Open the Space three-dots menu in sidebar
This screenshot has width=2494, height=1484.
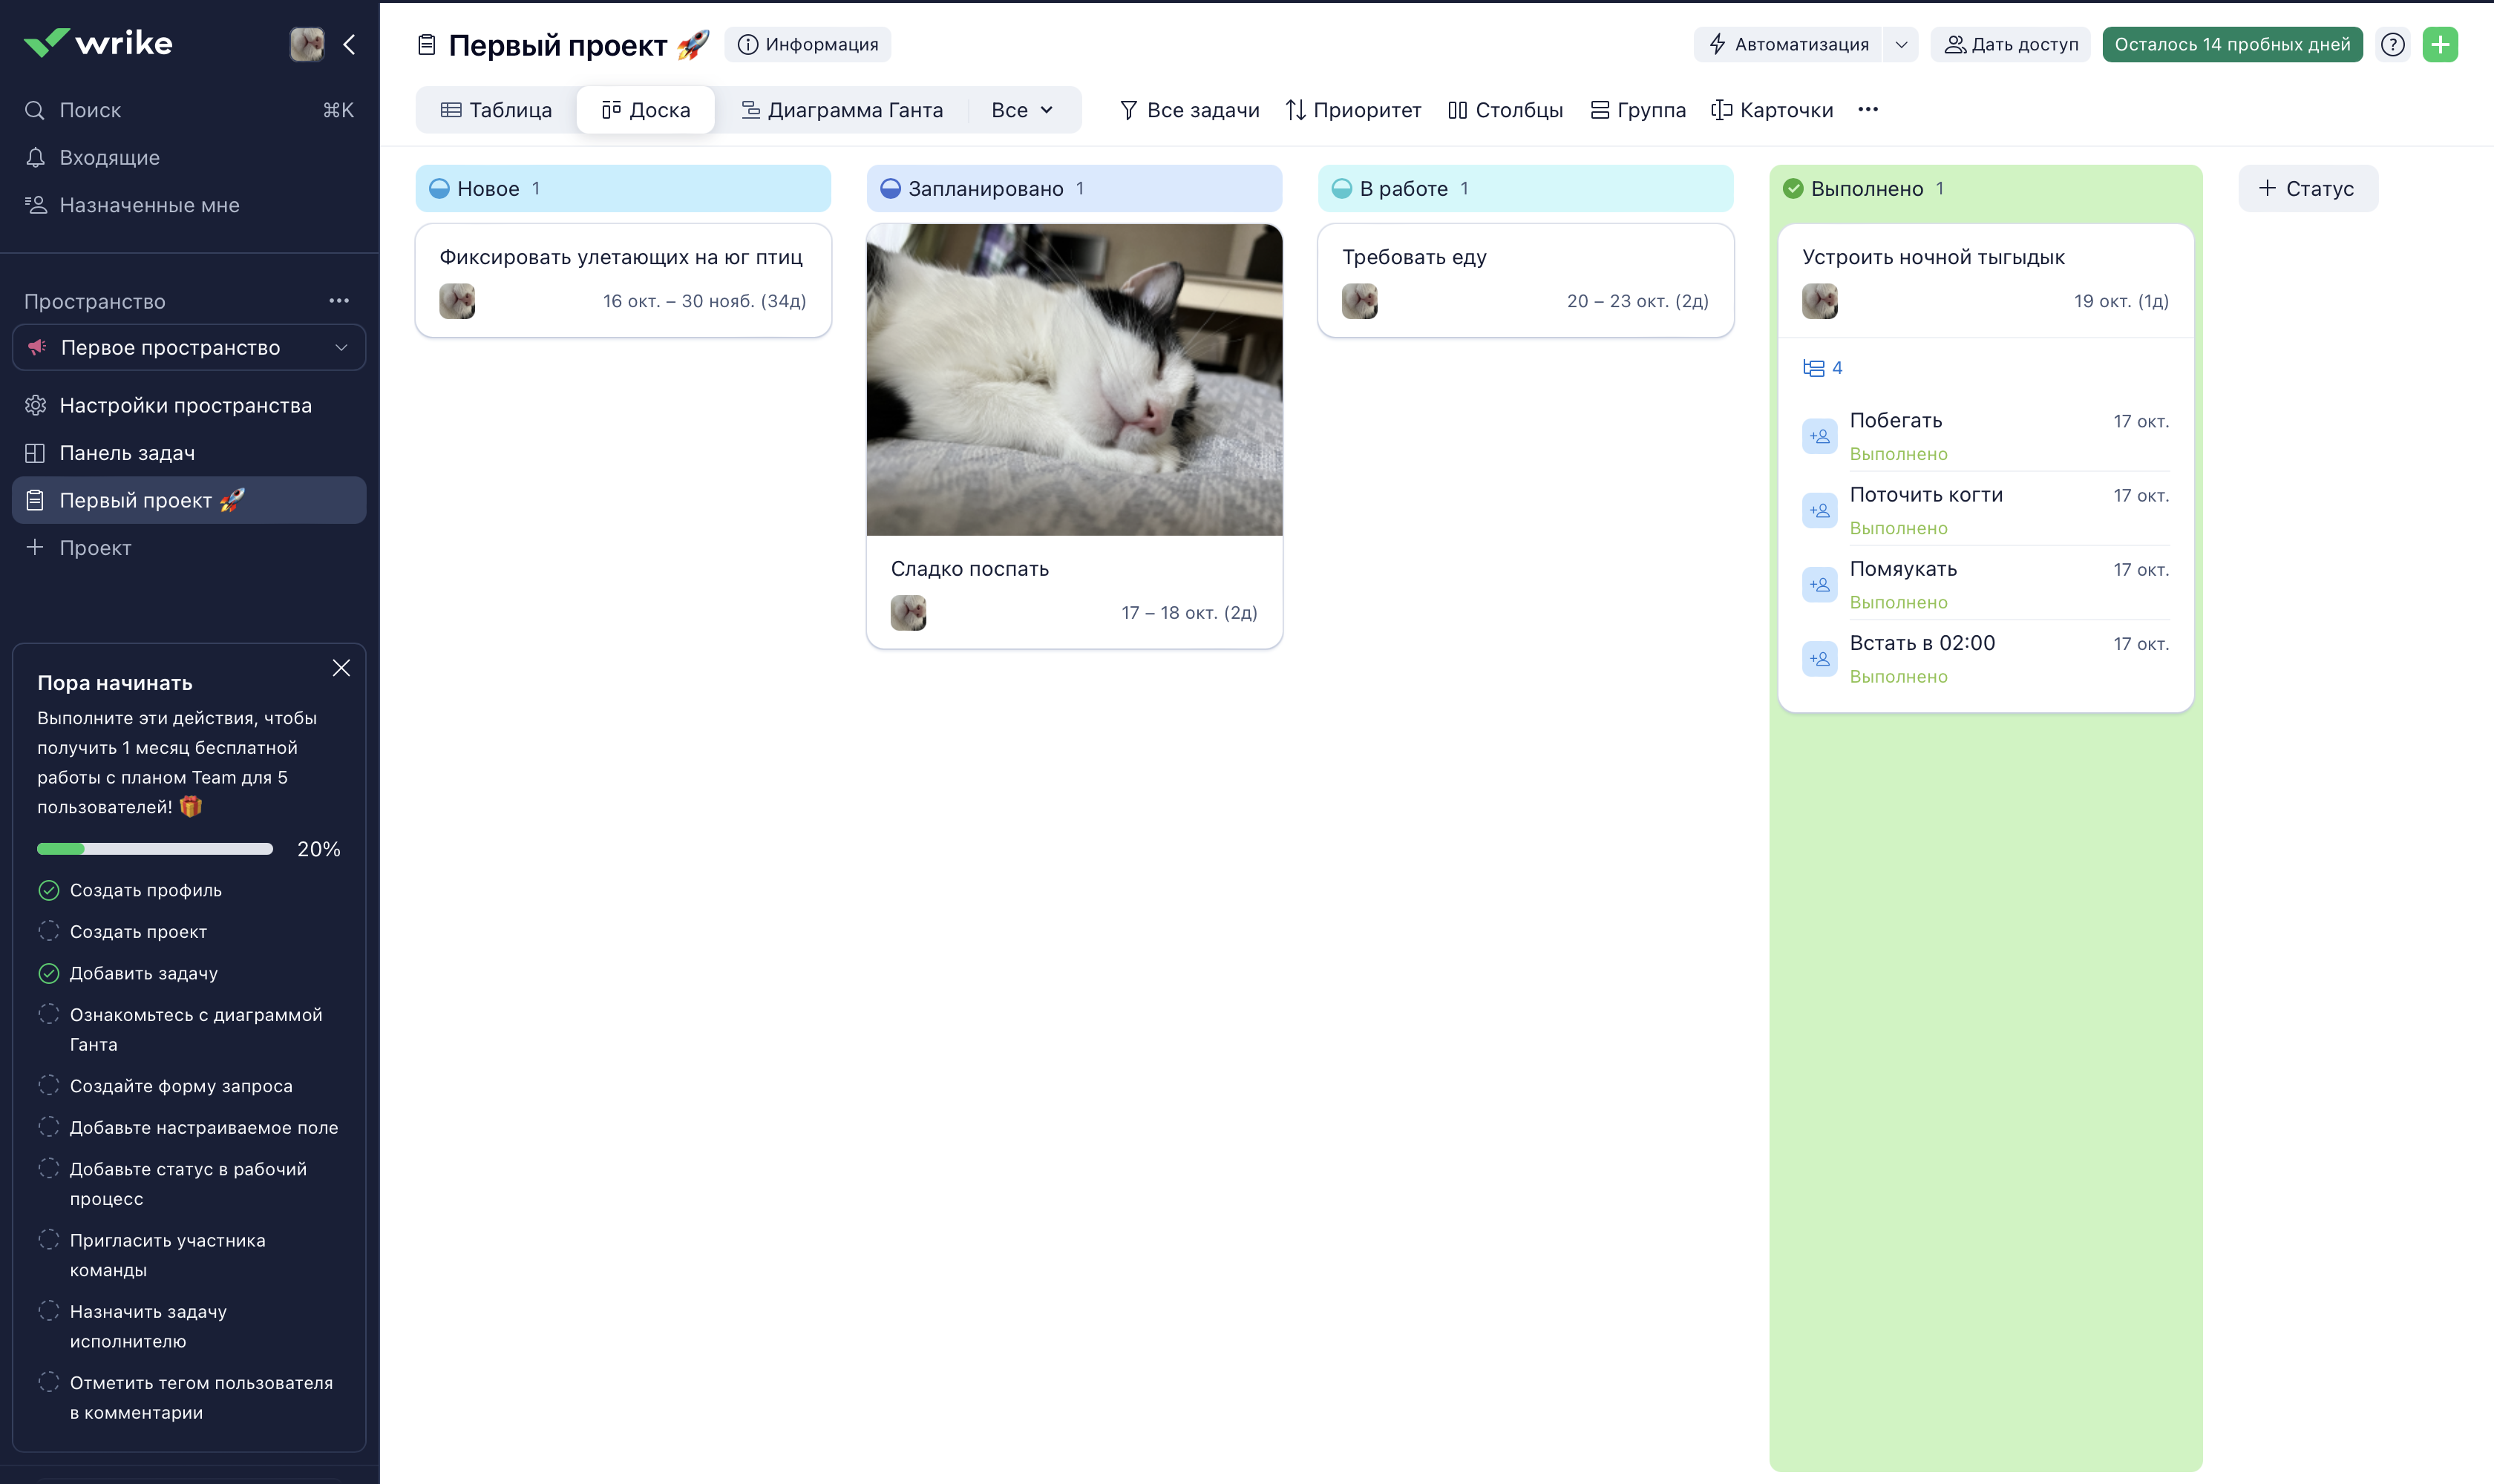pyautogui.click(x=339, y=301)
